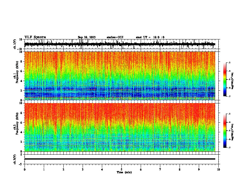Click inside the ch.2 spectrogram panel
This screenshot has height=190, width=246.
[x=120, y=127]
